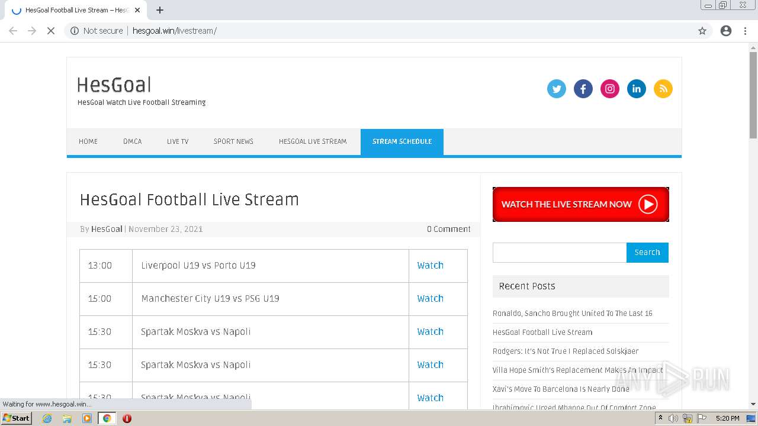Open a new browser tab
This screenshot has height=426, width=758.
tap(160, 10)
